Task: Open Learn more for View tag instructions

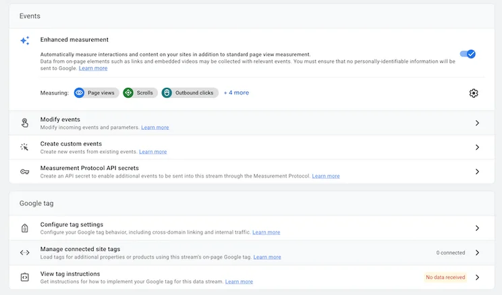Action: point(239,281)
